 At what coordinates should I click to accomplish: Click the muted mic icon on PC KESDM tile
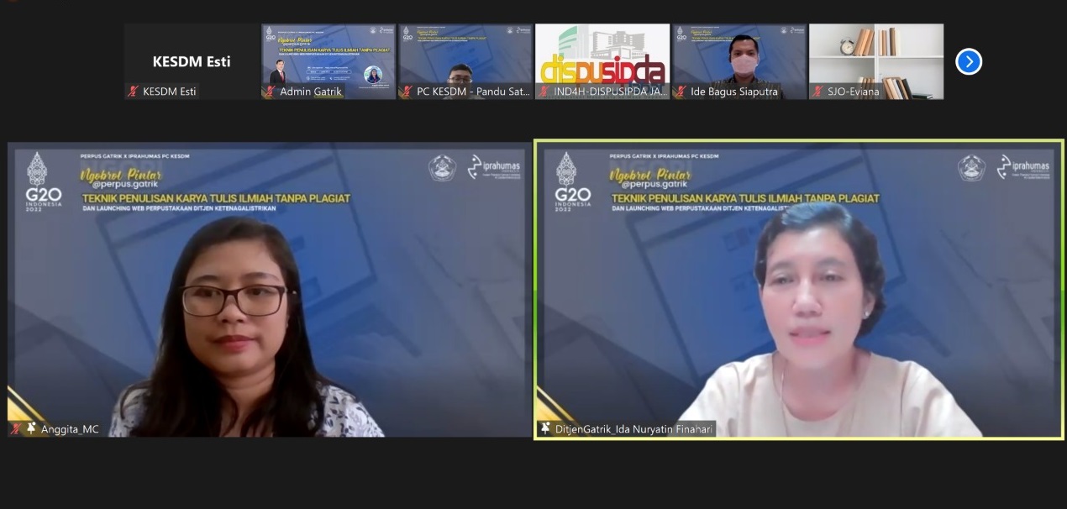pos(407,92)
